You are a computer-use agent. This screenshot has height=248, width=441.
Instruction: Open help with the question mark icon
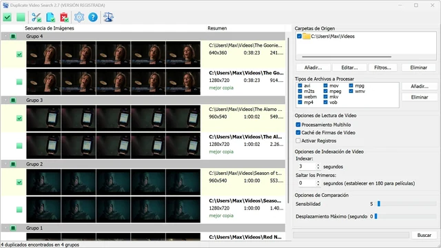[93, 17]
